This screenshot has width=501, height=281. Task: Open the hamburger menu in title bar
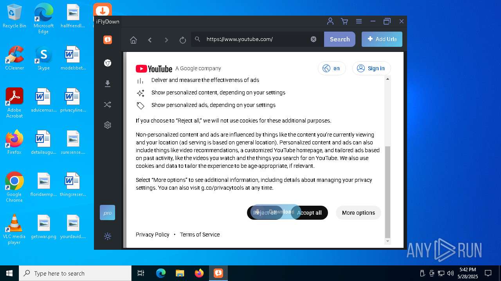[359, 21]
